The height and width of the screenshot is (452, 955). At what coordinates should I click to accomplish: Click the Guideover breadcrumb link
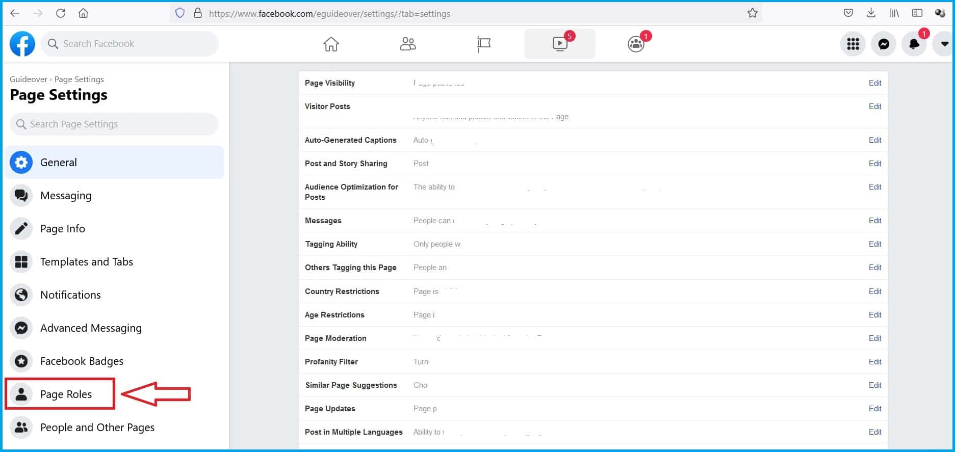29,79
